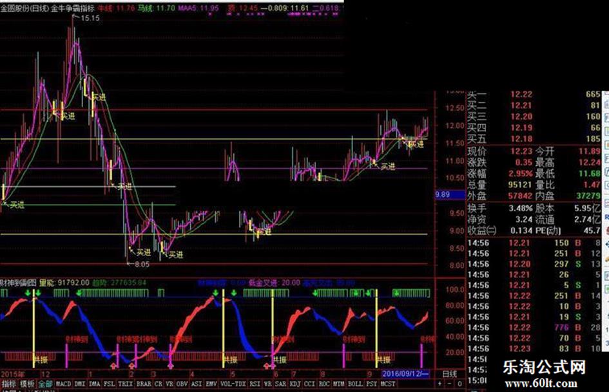Load the MCST indicator
Image resolution: width=609 pixels, height=392 pixels.
[387, 384]
